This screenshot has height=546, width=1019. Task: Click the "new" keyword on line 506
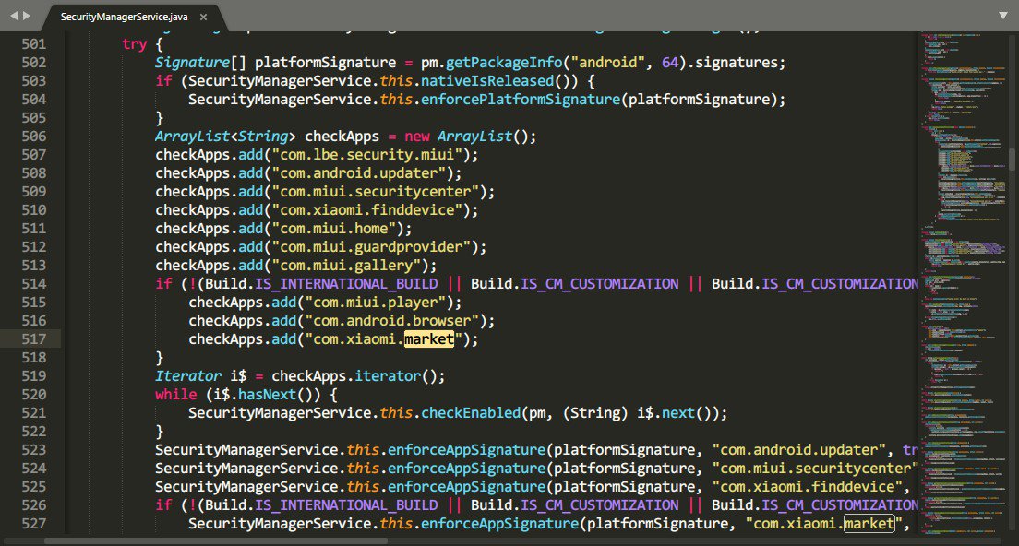[x=417, y=136]
